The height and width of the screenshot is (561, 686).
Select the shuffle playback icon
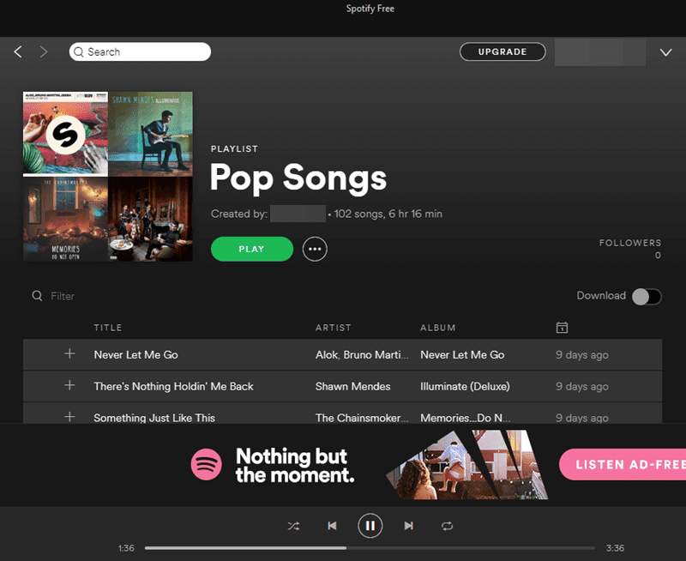click(293, 526)
